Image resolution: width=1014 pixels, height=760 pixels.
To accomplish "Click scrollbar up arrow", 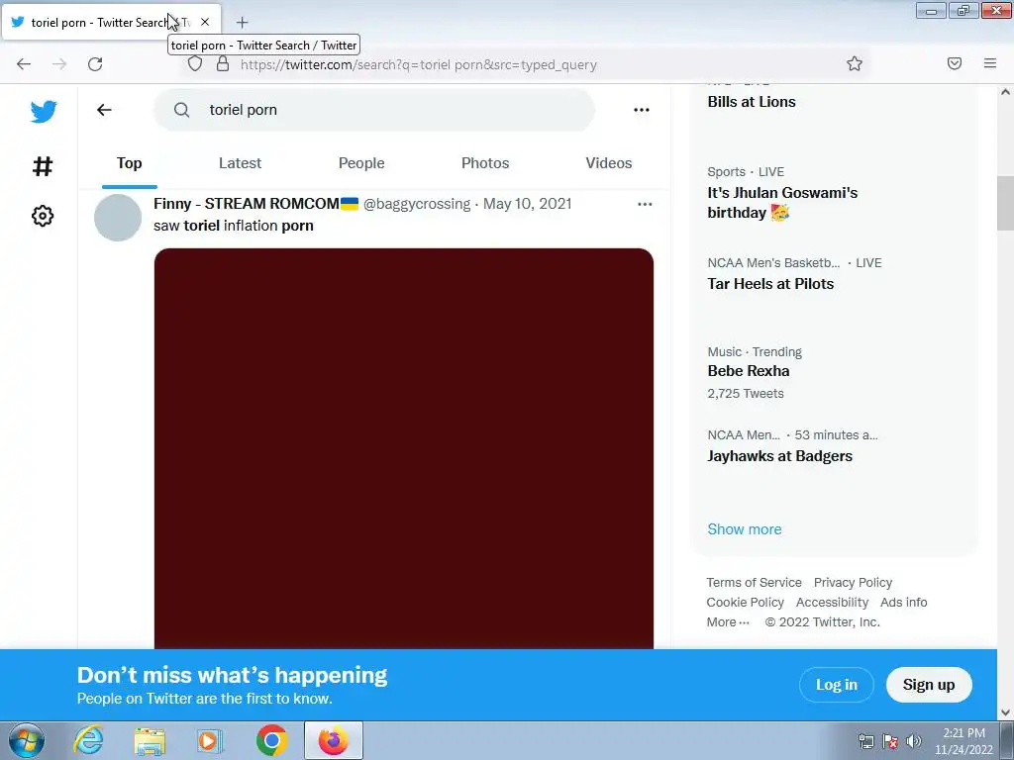I will coord(1005,92).
